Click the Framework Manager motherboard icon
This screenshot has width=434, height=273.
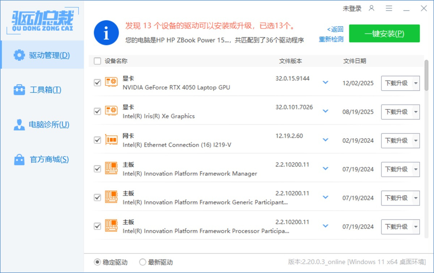111,169
